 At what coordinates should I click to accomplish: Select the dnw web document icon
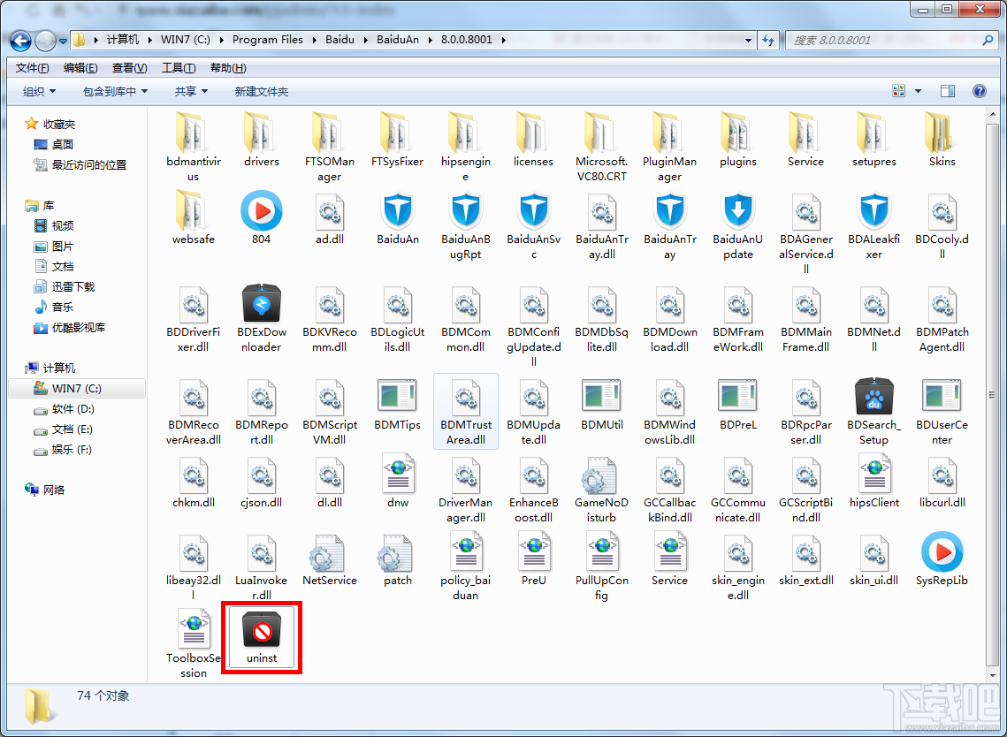pos(398,474)
